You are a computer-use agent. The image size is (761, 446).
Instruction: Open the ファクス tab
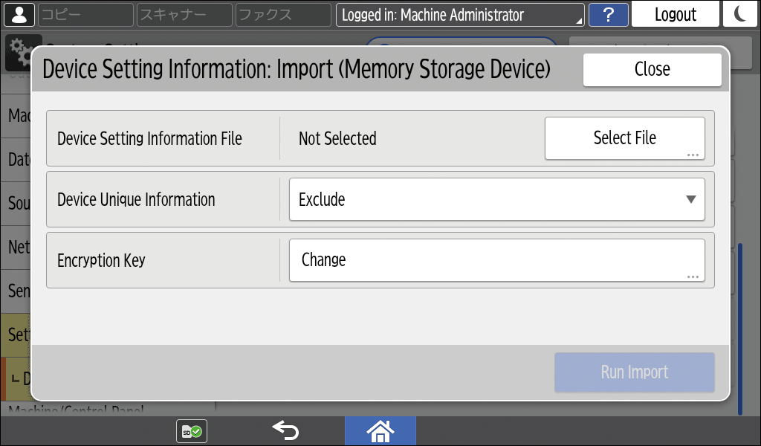[x=282, y=15]
